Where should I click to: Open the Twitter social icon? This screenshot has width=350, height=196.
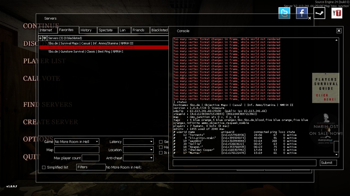[x=284, y=13]
